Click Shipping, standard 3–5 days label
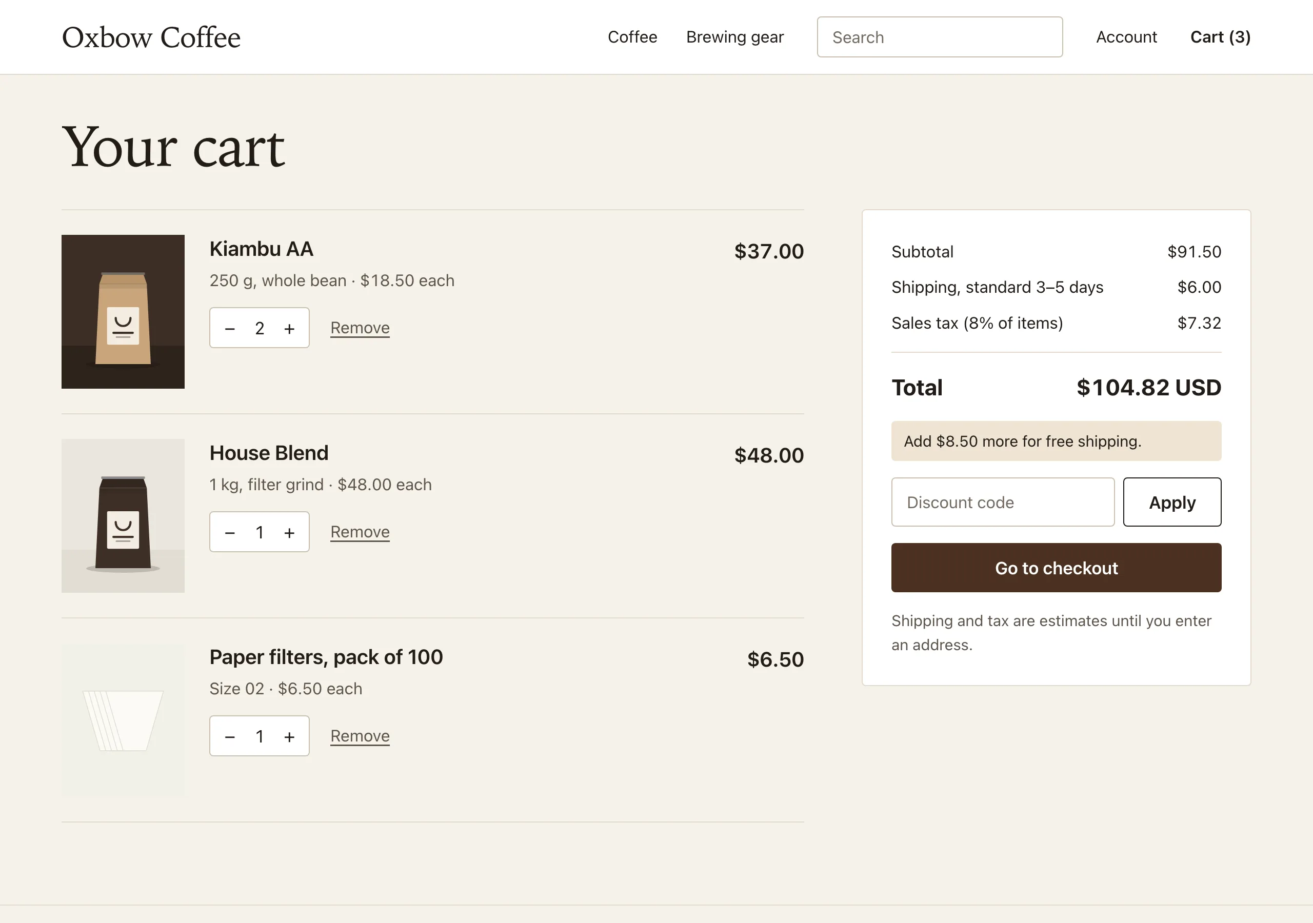 point(998,287)
